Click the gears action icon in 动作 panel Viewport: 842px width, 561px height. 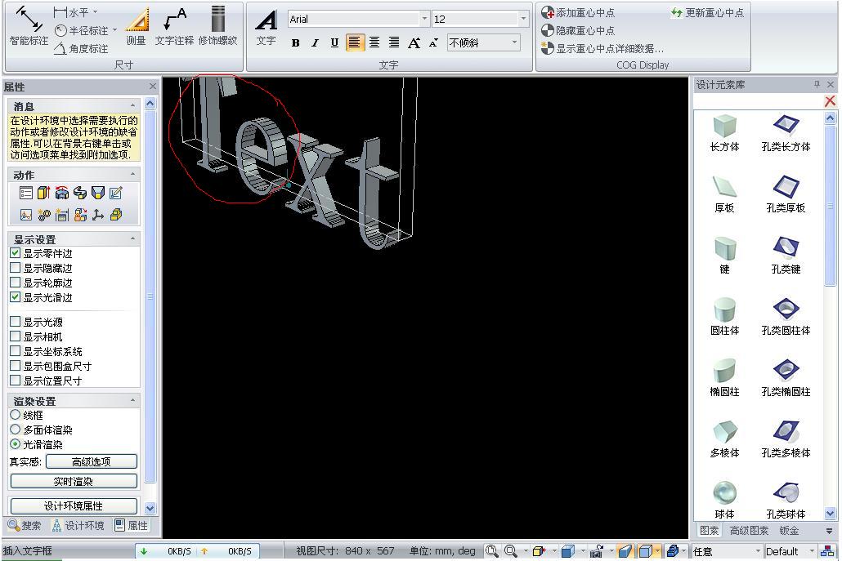click(x=43, y=215)
